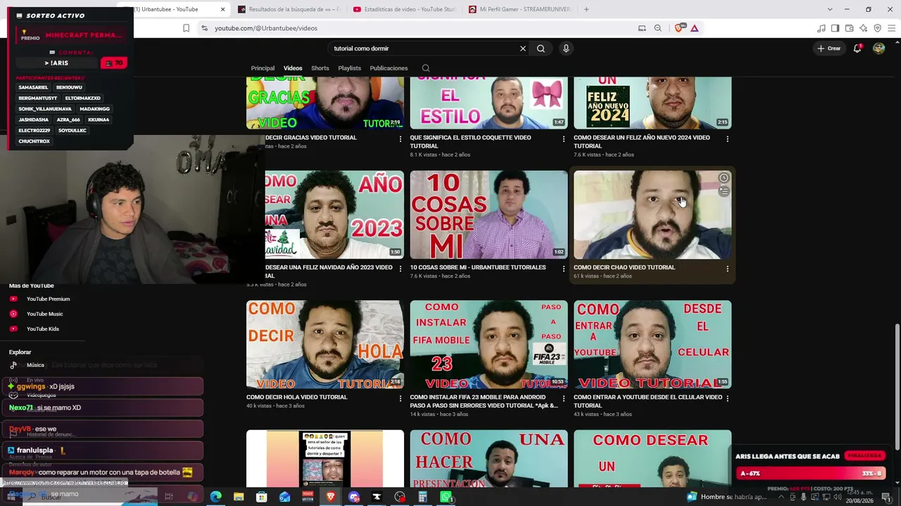Open the Brave media playlist music icon

pyautogui.click(x=821, y=28)
